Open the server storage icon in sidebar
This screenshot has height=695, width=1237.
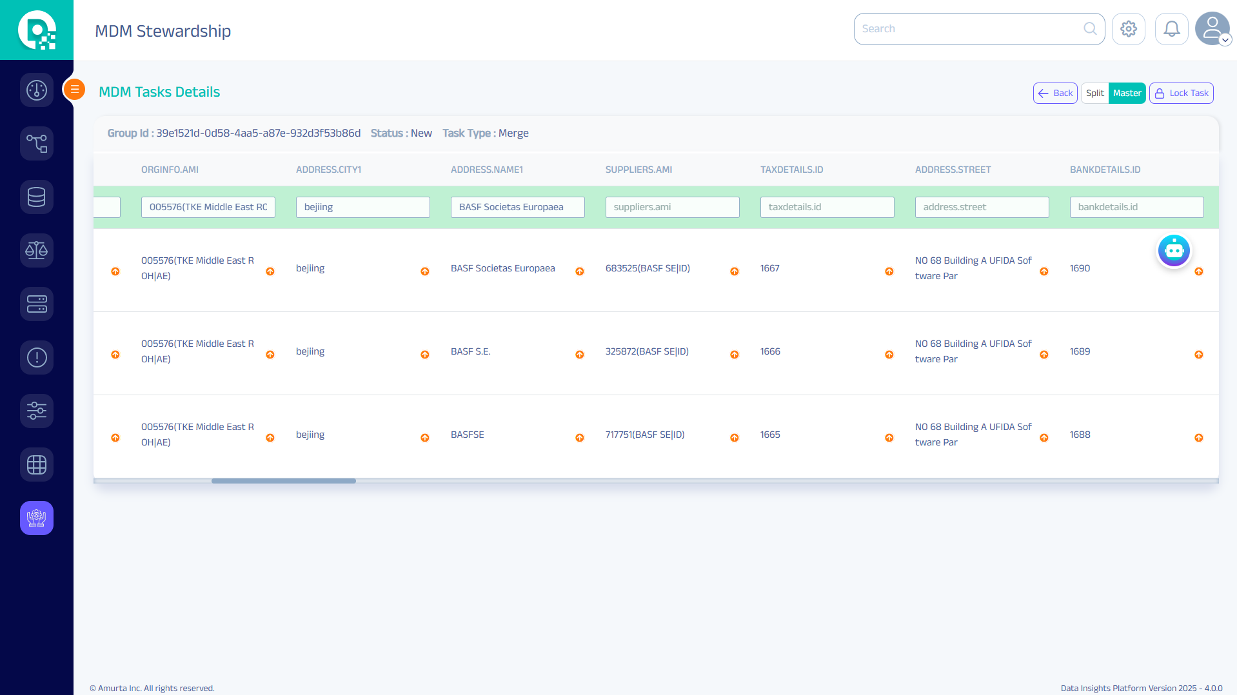click(37, 304)
